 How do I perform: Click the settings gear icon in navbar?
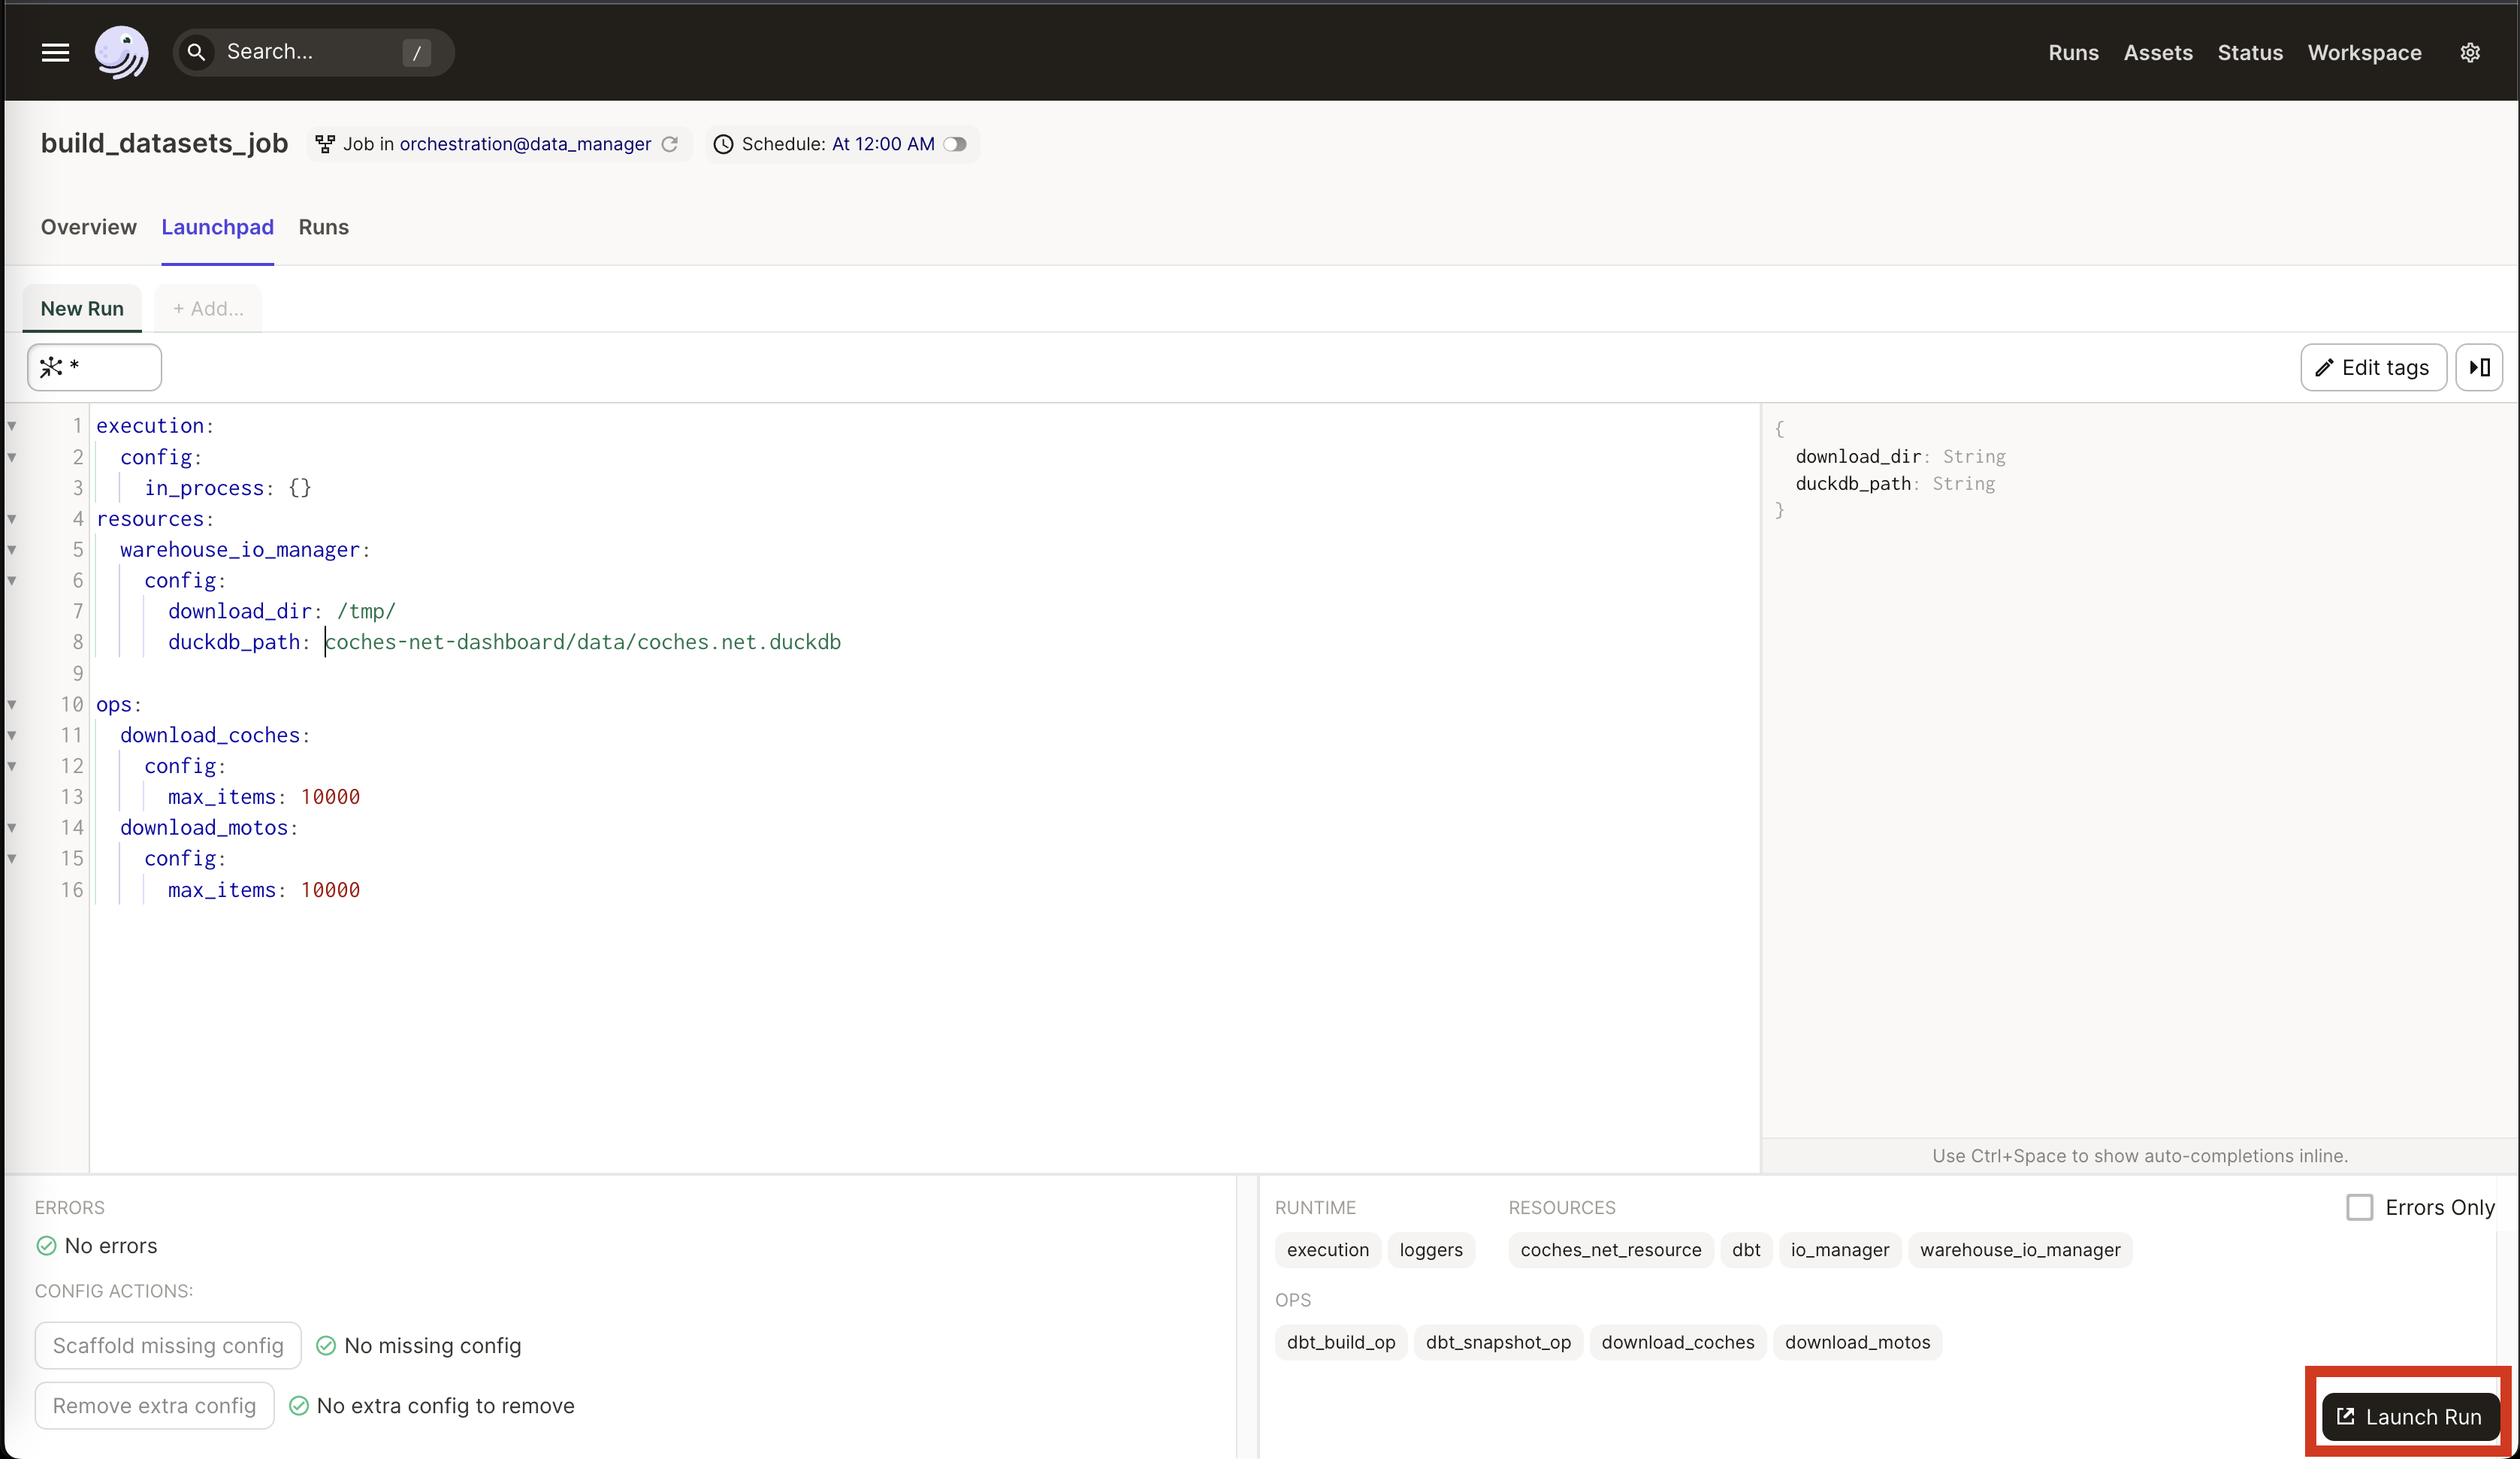pyautogui.click(x=2470, y=52)
